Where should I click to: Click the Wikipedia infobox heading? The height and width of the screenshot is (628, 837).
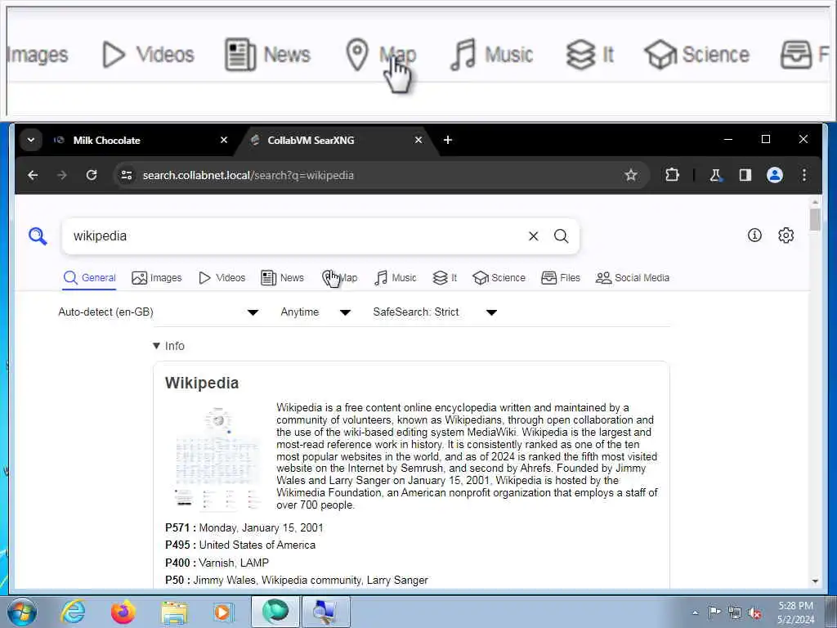[x=202, y=383]
